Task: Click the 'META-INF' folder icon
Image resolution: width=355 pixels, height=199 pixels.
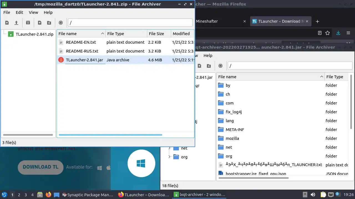Action: click(x=221, y=130)
